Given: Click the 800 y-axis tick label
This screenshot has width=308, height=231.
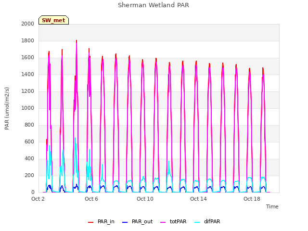Looking at the screenshot, I should 29,125.
